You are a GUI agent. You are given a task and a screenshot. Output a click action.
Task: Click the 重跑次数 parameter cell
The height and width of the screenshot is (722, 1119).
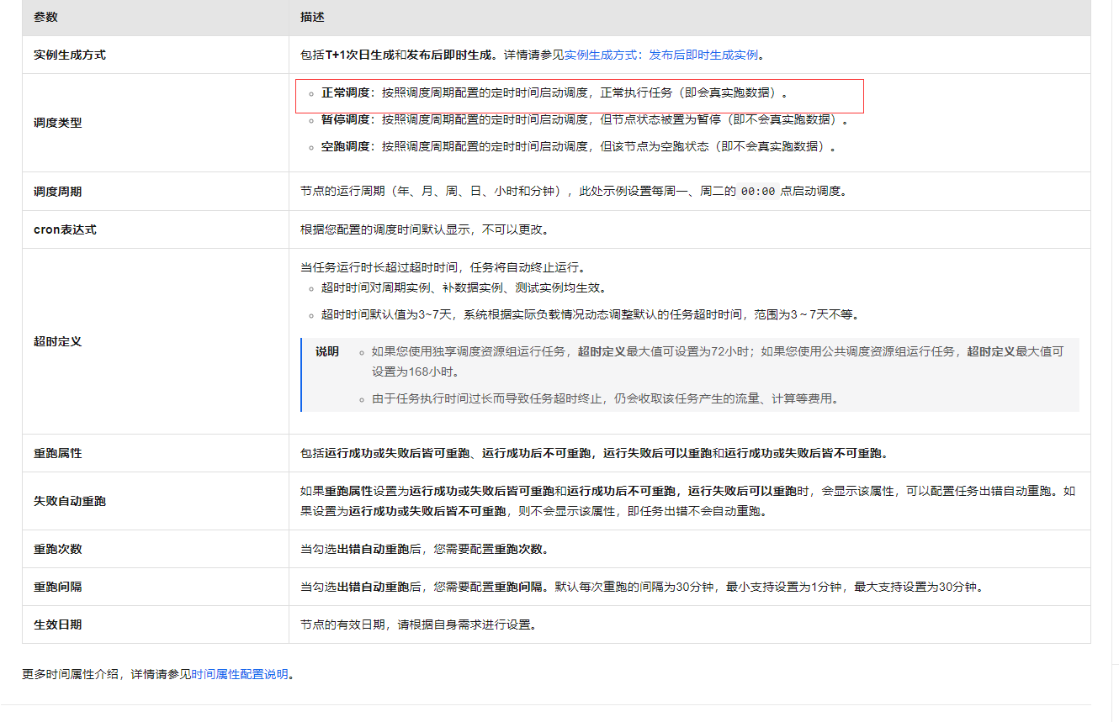click(155, 549)
